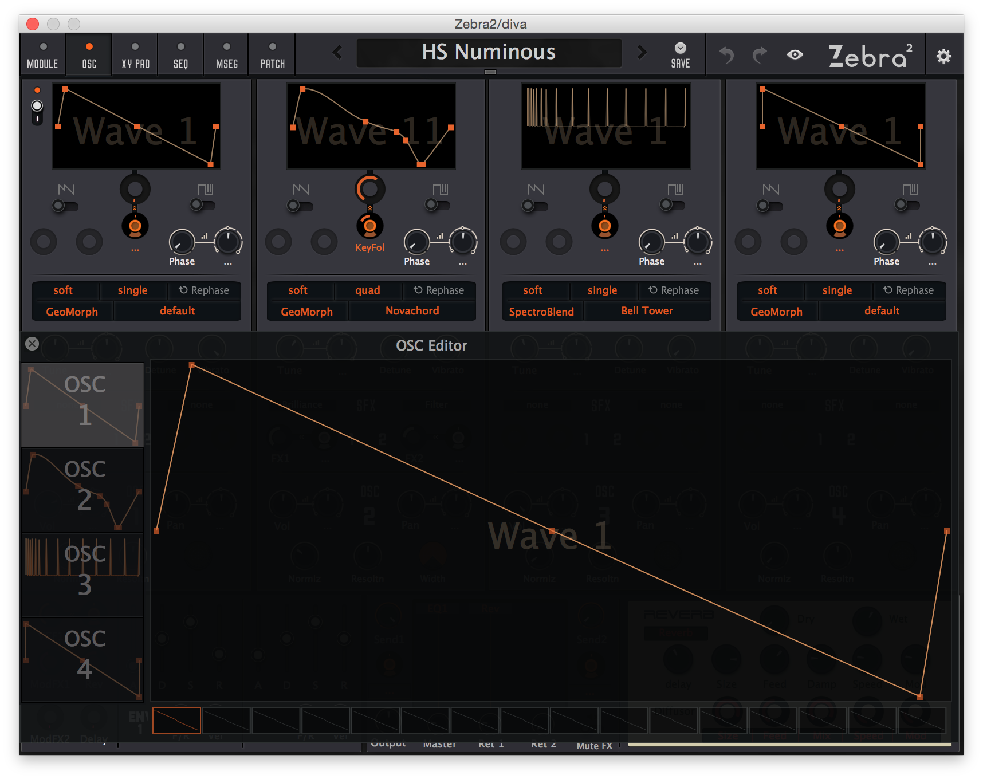983x779 pixels.
Task: Click the HS Numinous preset display
Action: pos(489,53)
